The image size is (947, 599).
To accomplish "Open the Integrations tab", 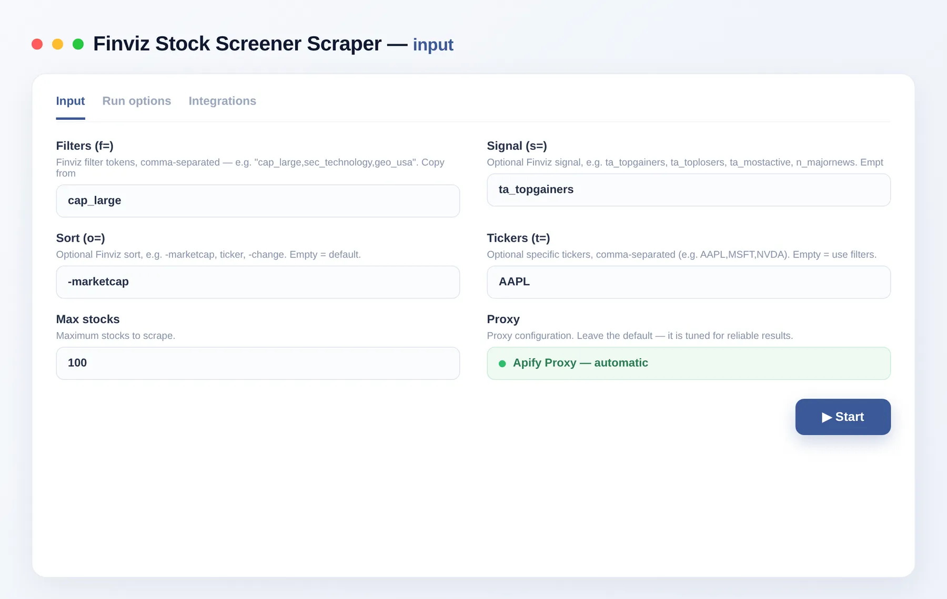I will (x=223, y=101).
